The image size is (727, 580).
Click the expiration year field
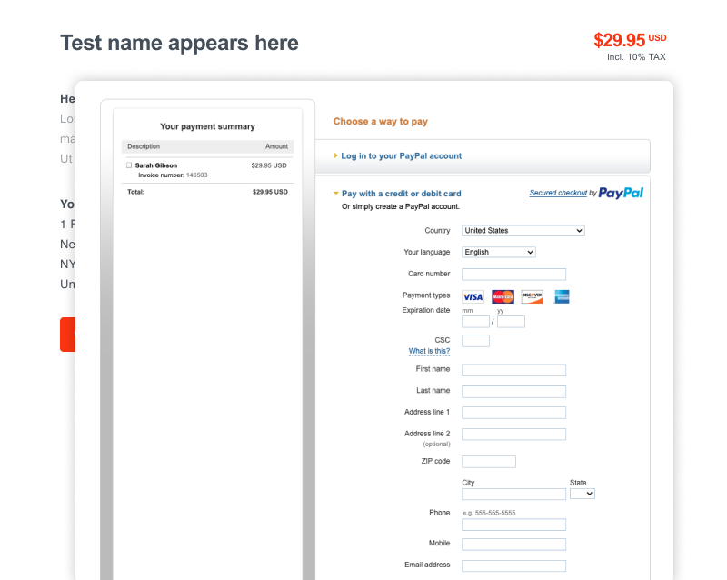coord(511,321)
